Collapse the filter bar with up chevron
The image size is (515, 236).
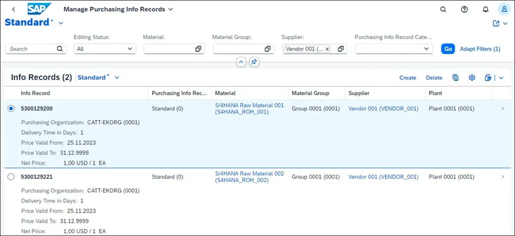pyautogui.click(x=241, y=62)
